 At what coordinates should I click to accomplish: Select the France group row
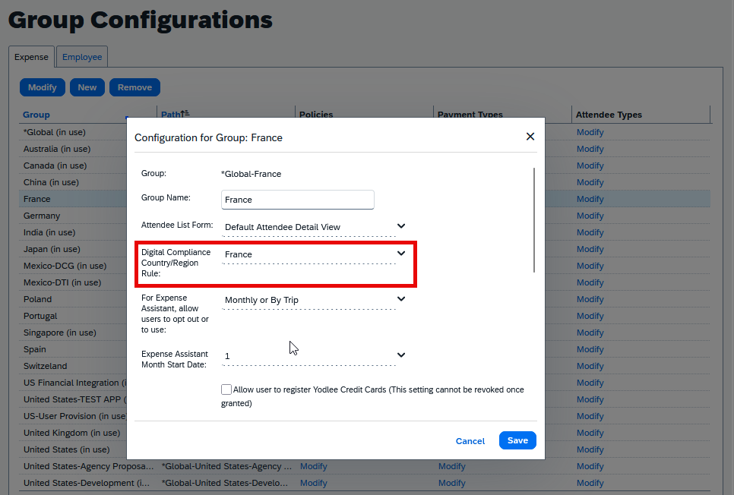click(37, 199)
